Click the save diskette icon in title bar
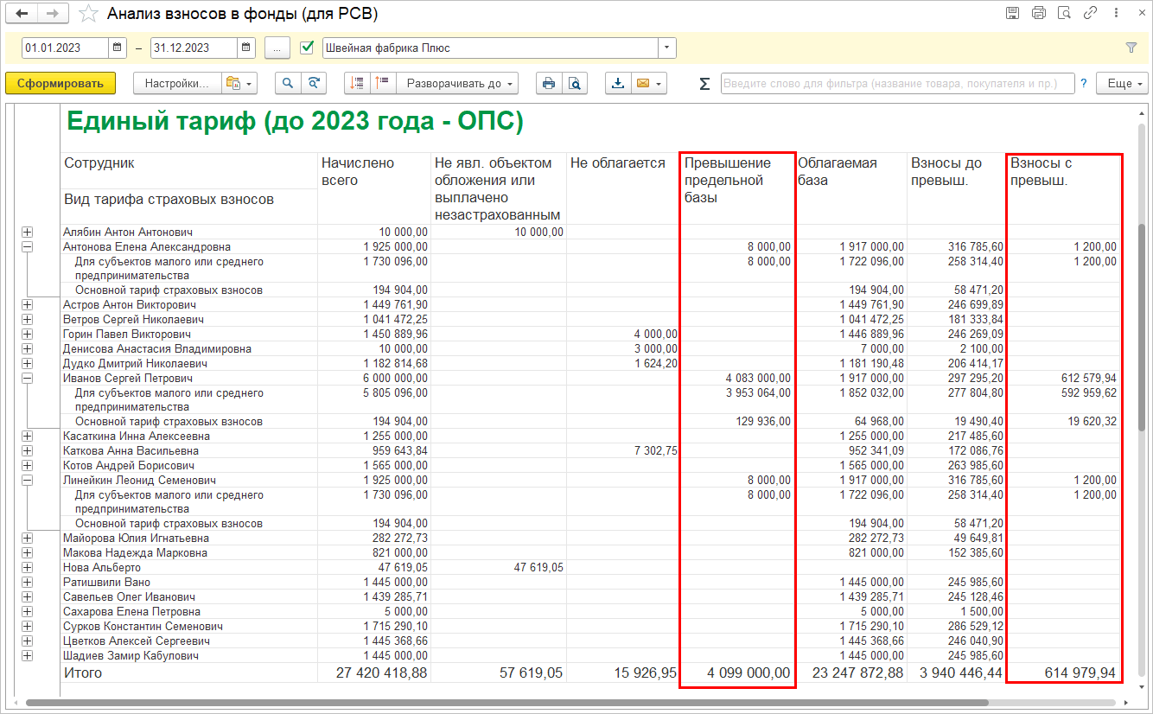This screenshot has height=714, width=1153. [1013, 13]
